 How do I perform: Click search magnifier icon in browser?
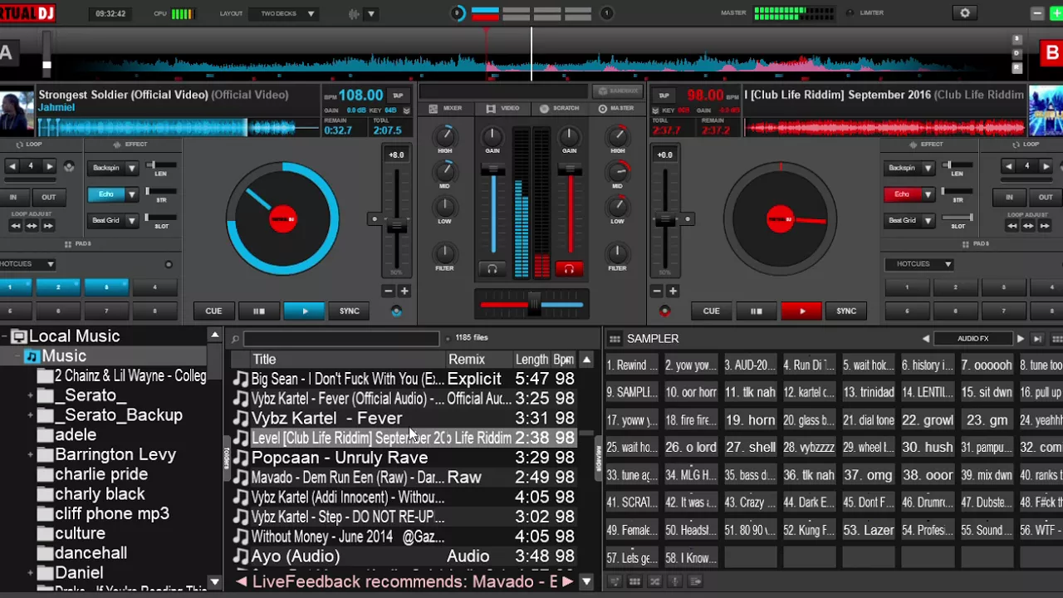236,339
